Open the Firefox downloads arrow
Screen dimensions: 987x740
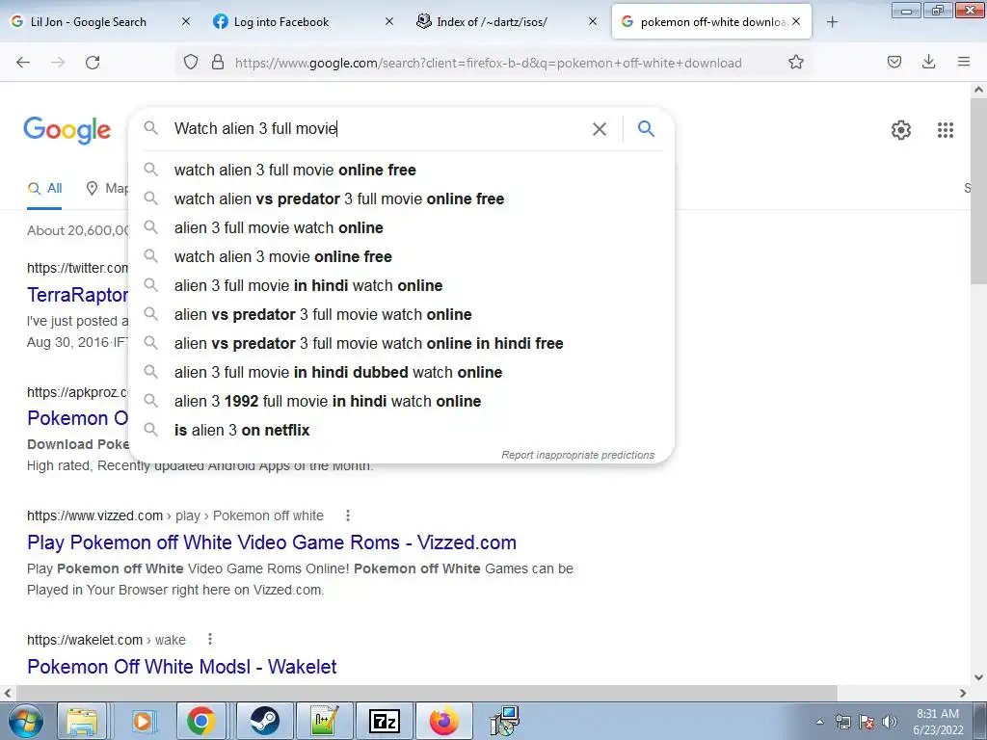coord(928,62)
